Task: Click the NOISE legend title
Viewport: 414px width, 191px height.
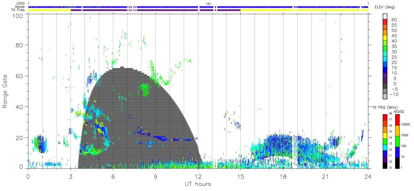Action: 399,112
